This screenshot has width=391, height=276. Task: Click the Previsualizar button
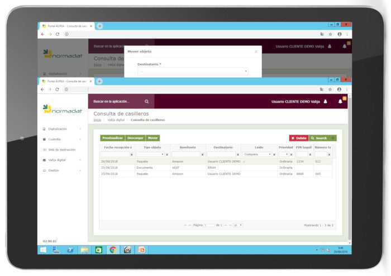pos(112,137)
